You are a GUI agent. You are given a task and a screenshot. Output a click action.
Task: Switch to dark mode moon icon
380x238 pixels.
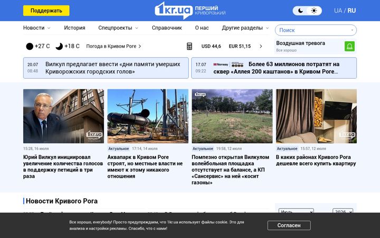(300, 11)
